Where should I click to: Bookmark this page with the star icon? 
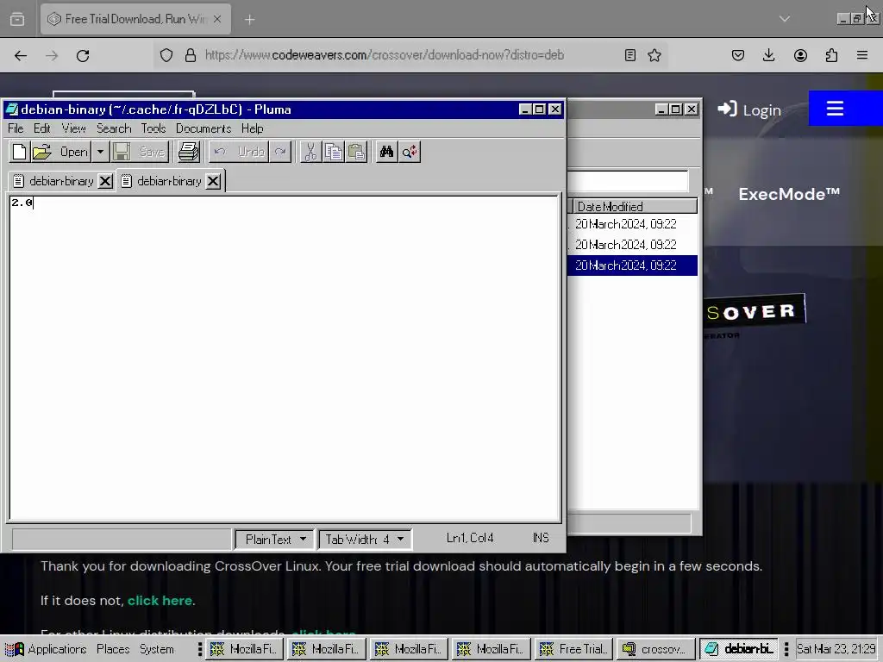coord(654,55)
